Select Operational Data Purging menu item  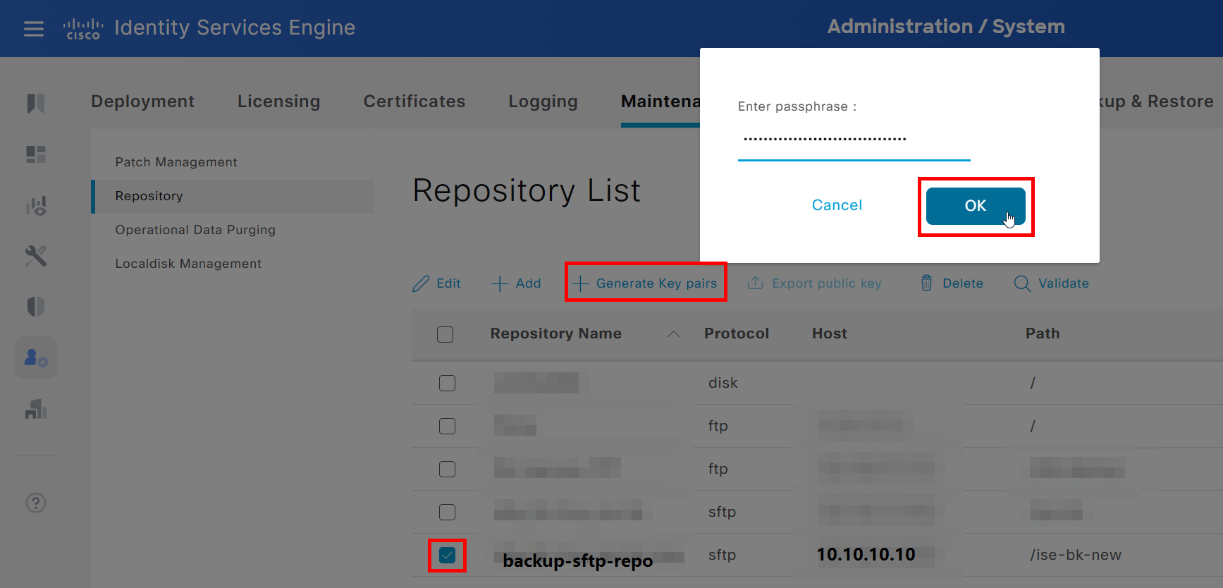point(195,230)
